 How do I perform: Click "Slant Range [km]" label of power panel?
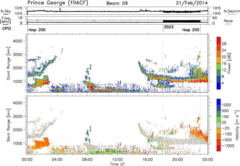(x=8, y=63)
